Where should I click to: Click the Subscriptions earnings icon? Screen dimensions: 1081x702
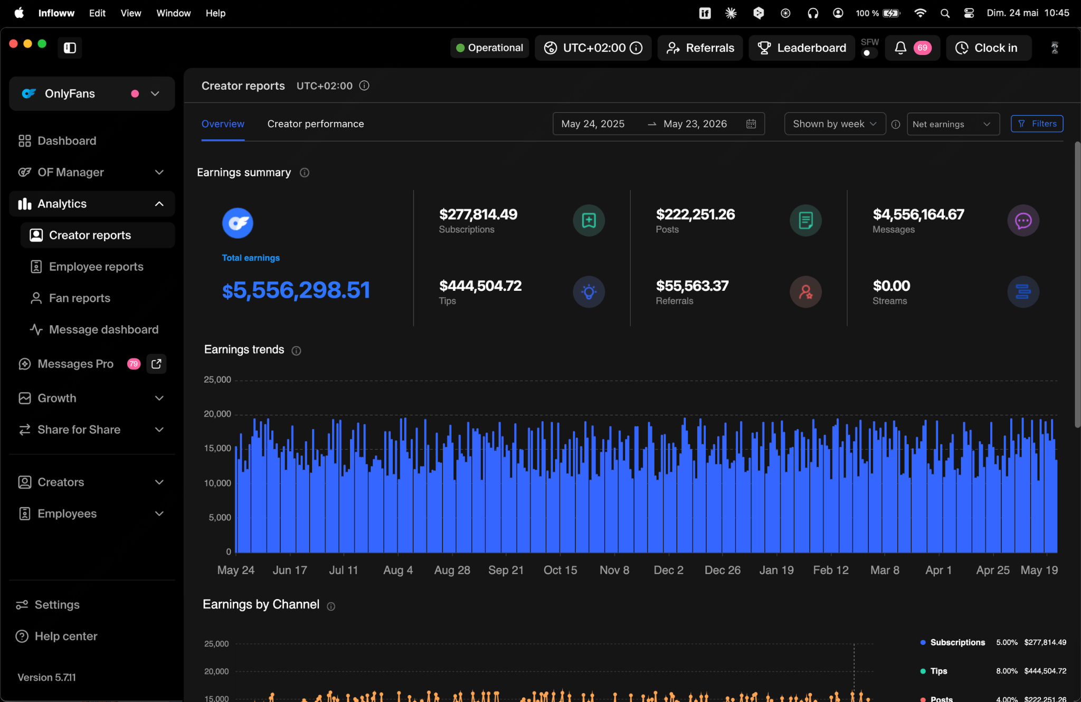click(589, 220)
